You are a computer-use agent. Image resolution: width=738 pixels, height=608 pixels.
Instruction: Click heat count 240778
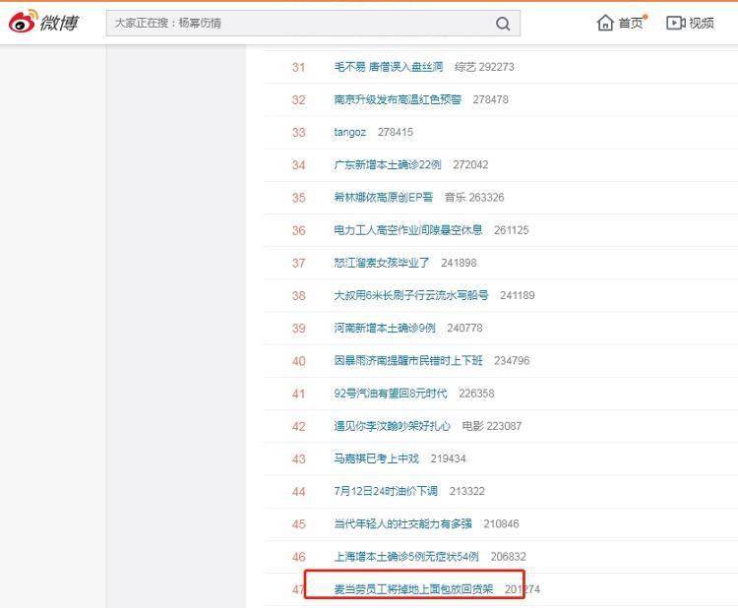pyautogui.click(x=464, y=328)
